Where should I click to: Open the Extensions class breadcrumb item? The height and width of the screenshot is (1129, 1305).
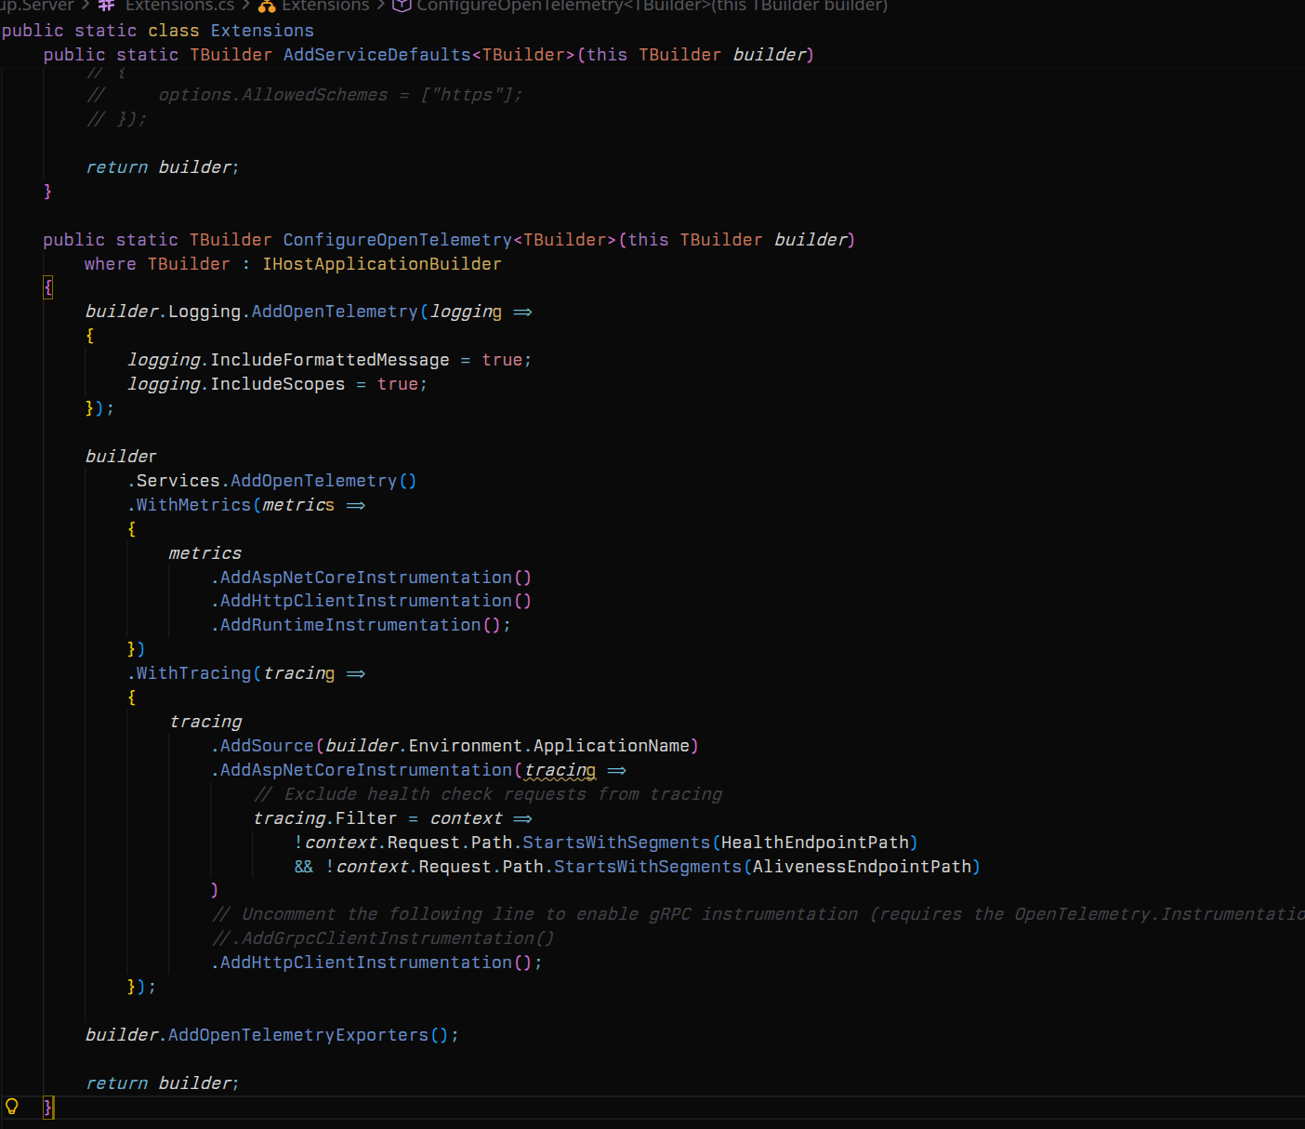pyautogui.click(x=325, y=6)
